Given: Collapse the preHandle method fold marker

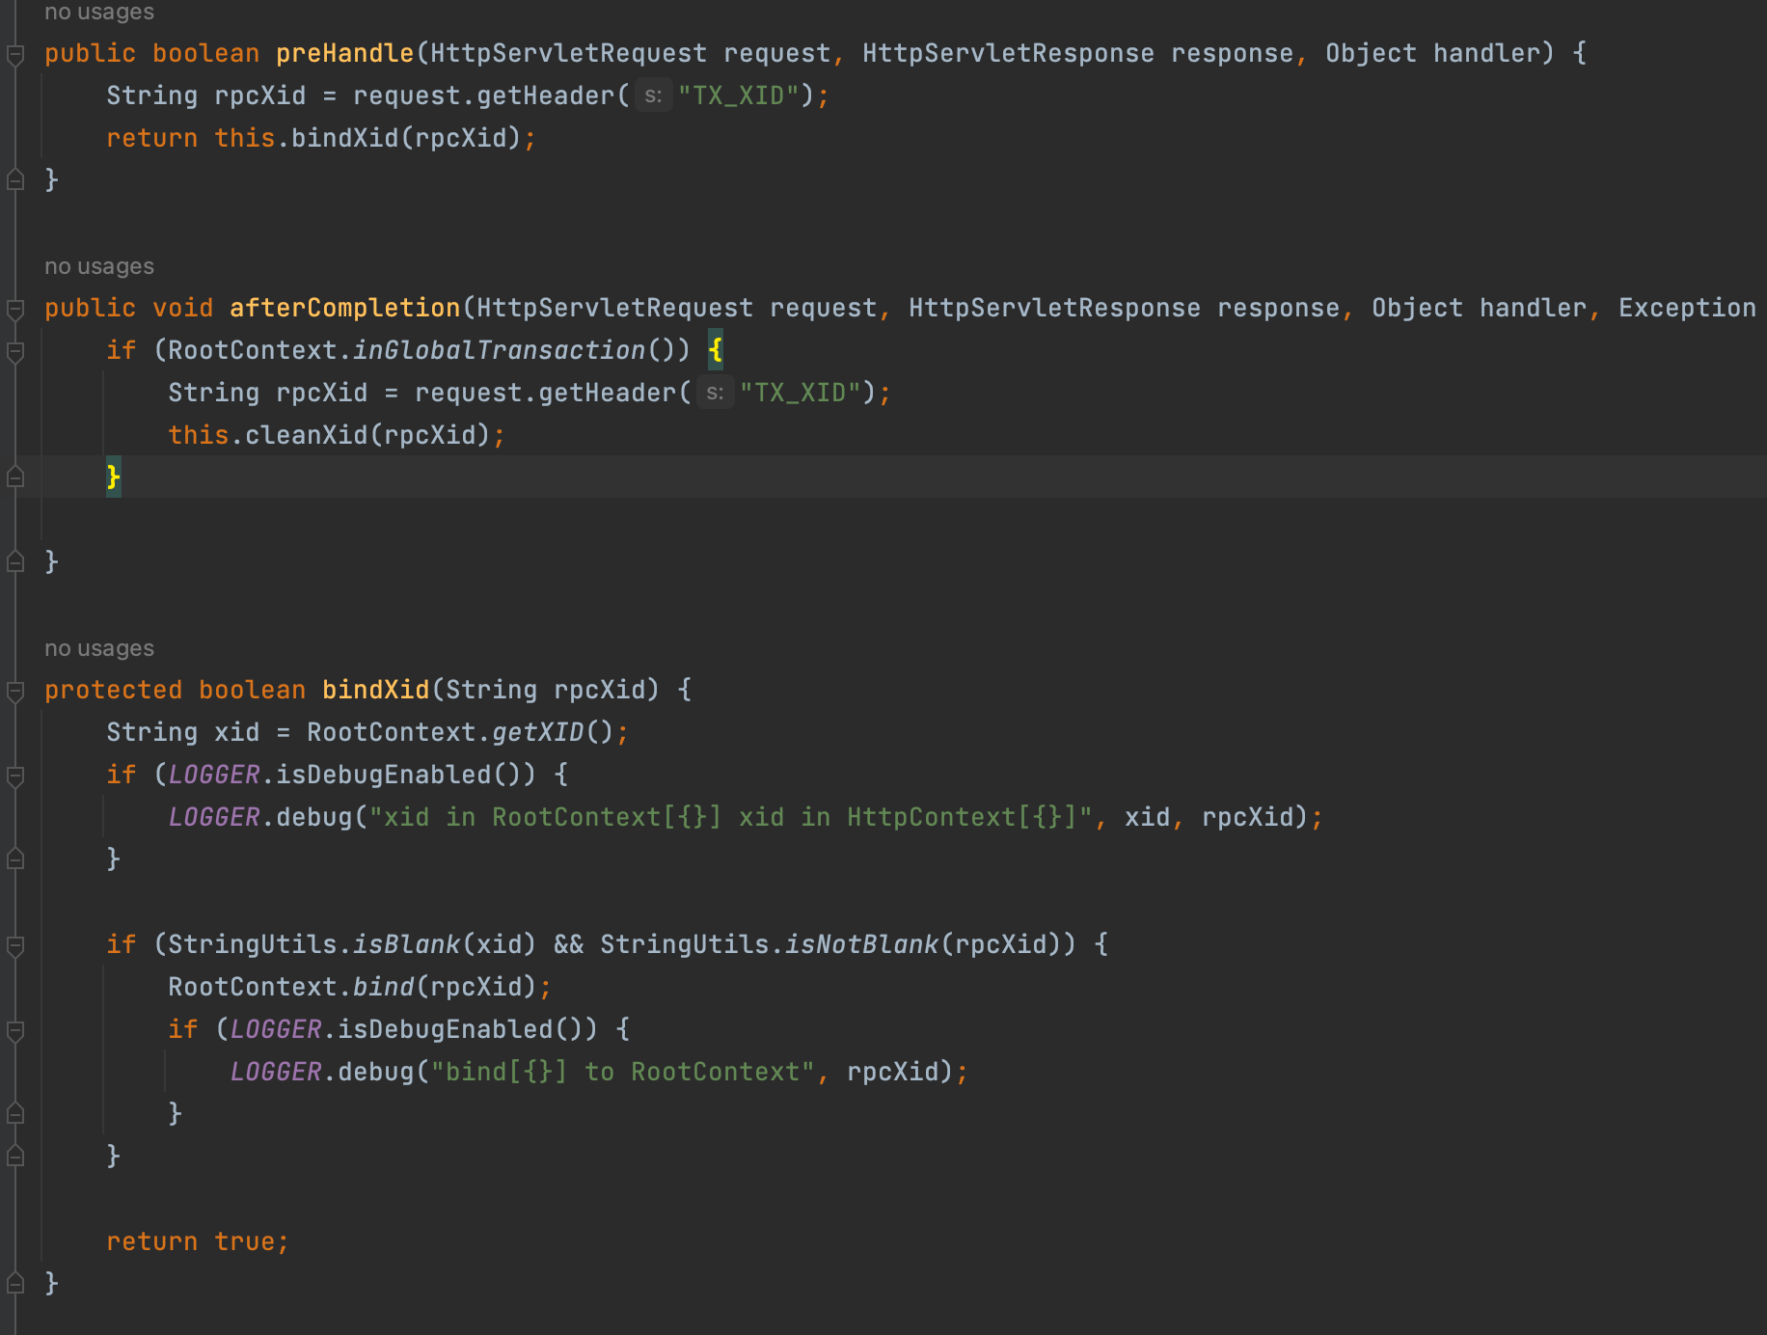Looking at the screenshot, I should tap(15, 55).
